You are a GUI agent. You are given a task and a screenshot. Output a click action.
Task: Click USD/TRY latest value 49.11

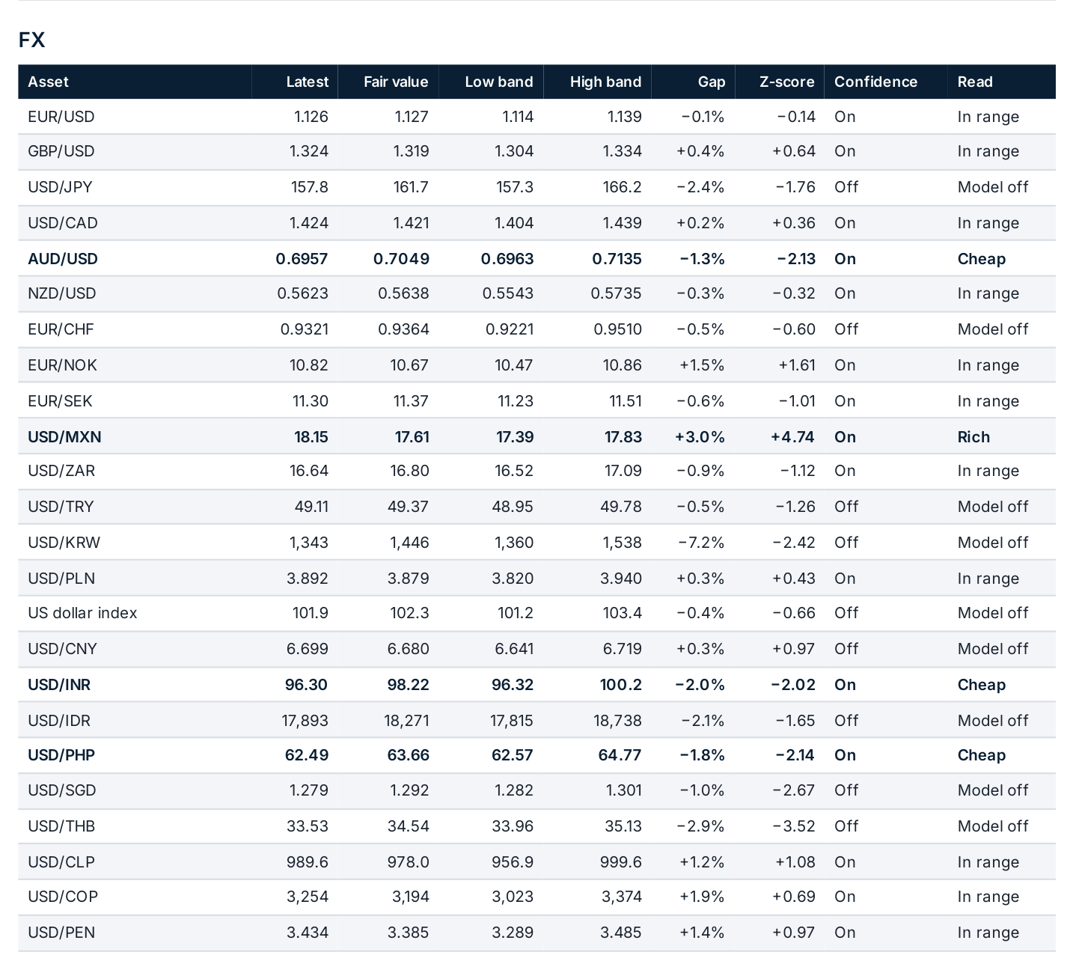tap(311, 507)
